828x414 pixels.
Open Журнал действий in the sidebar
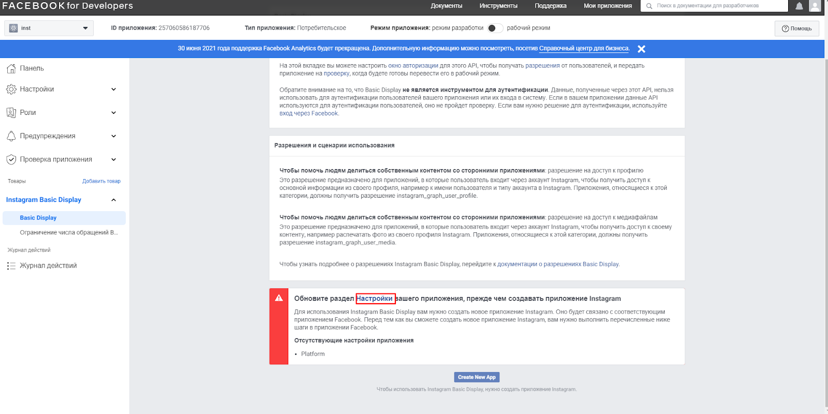48,265
